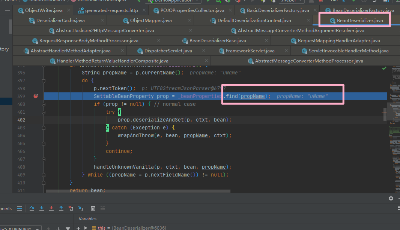This screenshot has height=230, width=400.
Task: Open the Evaluate Expression calculator icon
Action: click(93, 209)
